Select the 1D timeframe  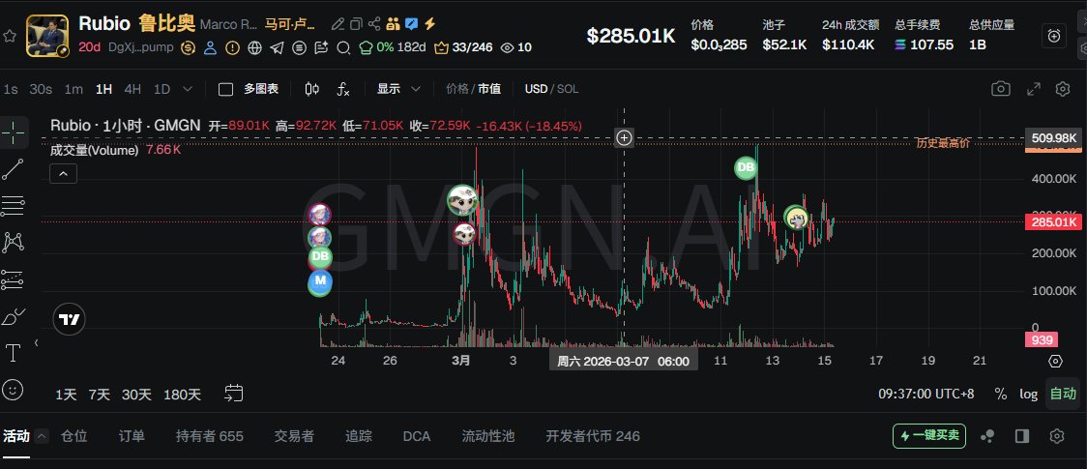click(162, 89)
